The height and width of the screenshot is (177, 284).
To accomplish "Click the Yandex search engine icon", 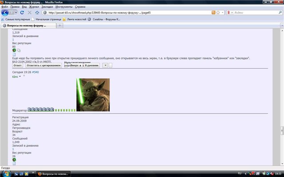I will tap(229, 13).
